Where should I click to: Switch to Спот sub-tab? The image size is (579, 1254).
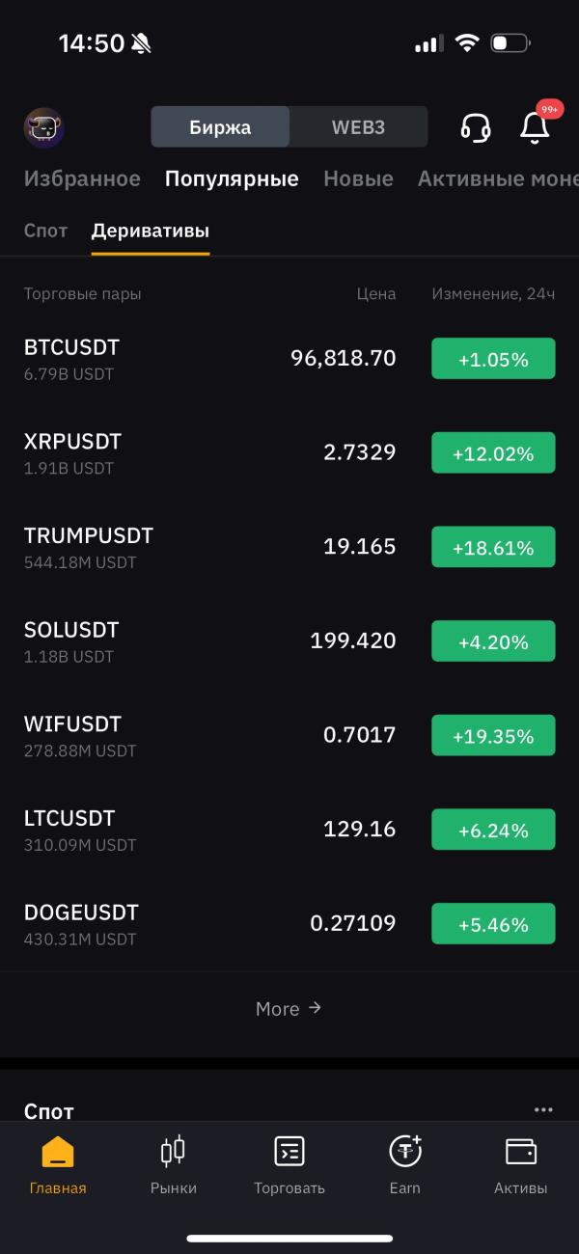tap(45, 231)
